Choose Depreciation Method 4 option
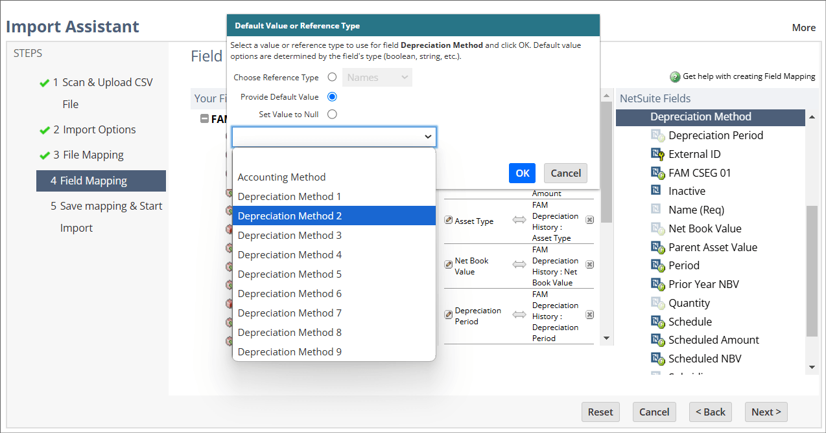Image resolution: width=826 pixels, height=433 pixels. pos(334,254)
